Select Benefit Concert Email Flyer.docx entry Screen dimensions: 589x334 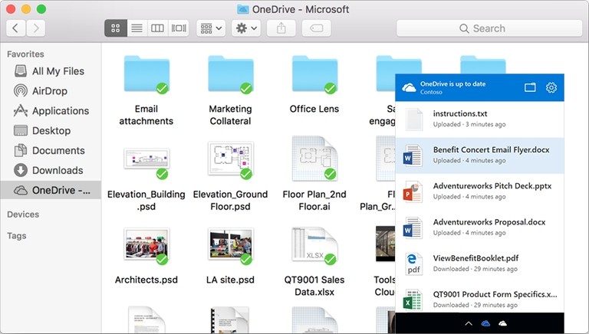(479, 156)
